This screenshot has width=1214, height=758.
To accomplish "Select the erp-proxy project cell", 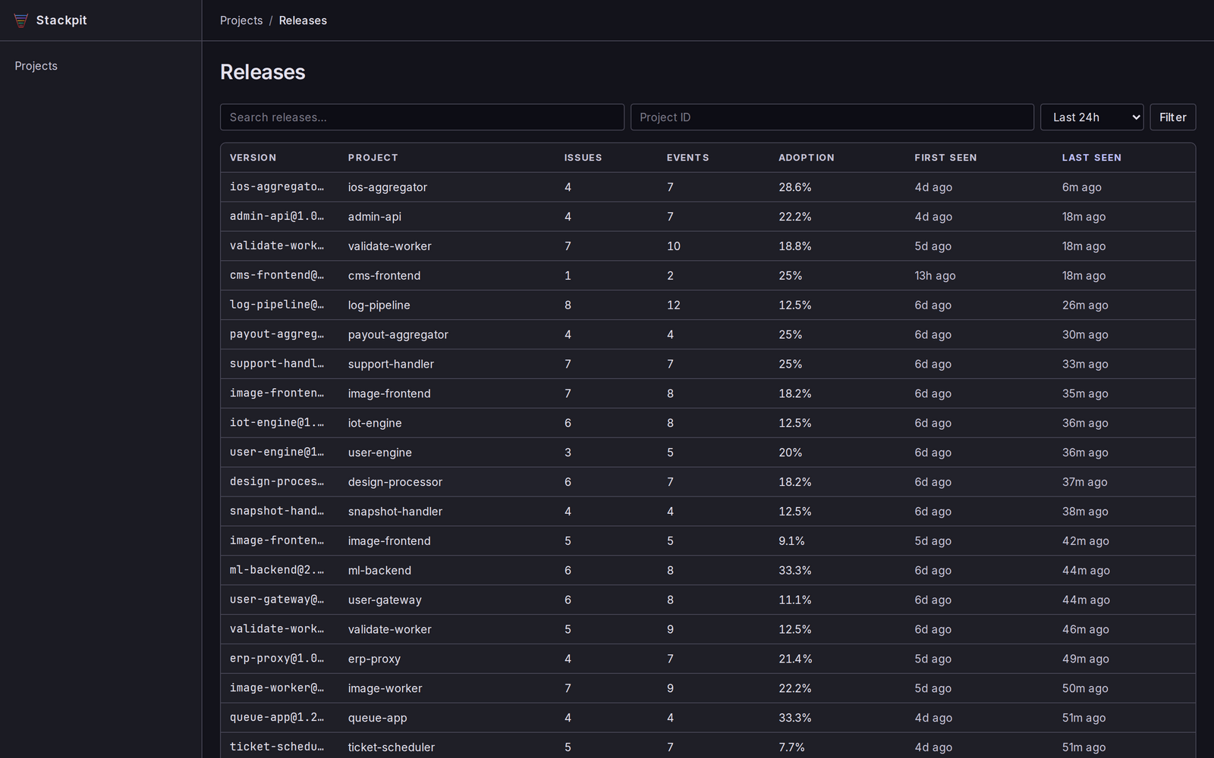I will (375, 659).
